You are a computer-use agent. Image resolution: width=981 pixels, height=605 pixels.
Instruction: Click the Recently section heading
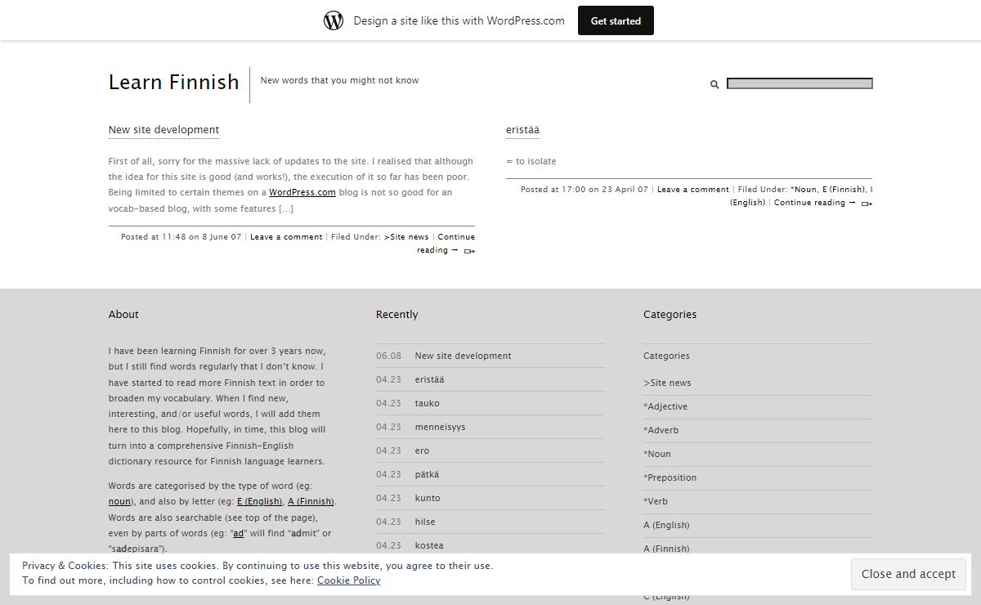point(396,314)
